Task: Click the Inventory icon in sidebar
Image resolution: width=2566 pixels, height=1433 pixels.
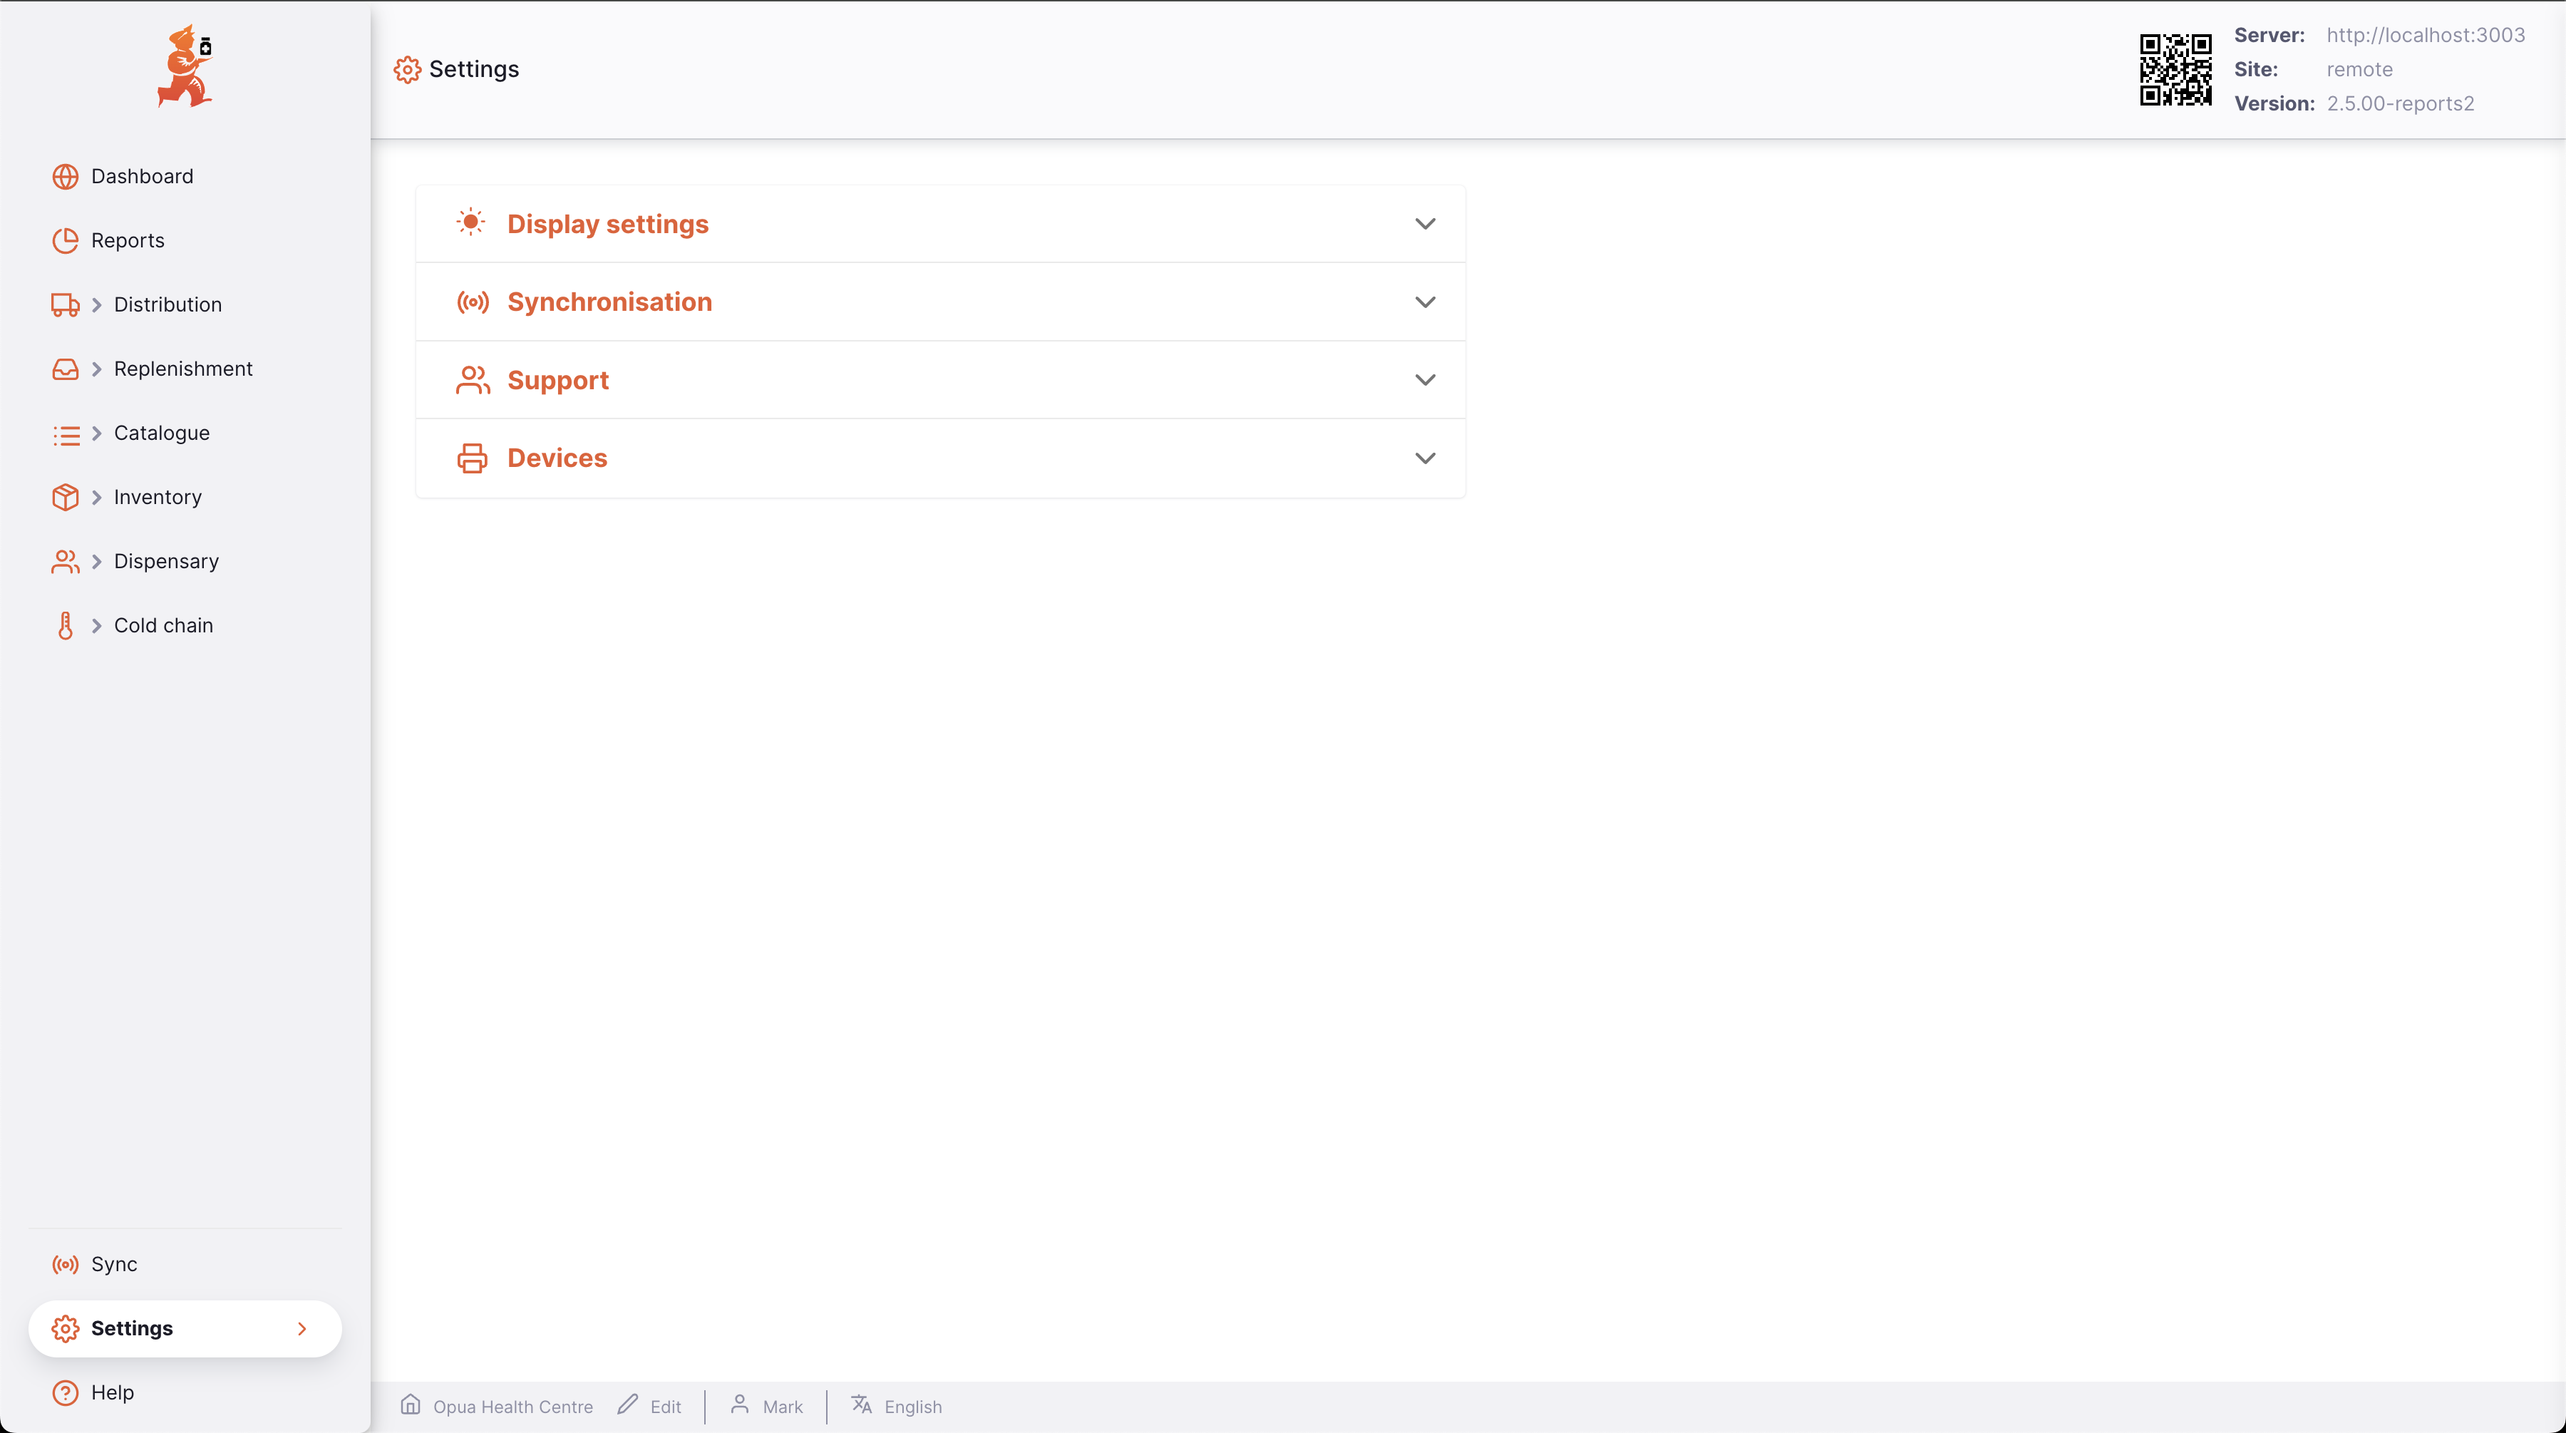Action: tap(63, 497)
